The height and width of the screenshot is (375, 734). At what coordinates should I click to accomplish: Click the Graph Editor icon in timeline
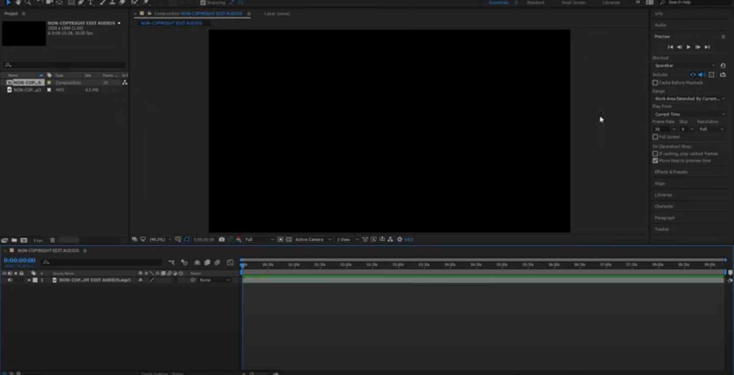(x=230, y=263)
